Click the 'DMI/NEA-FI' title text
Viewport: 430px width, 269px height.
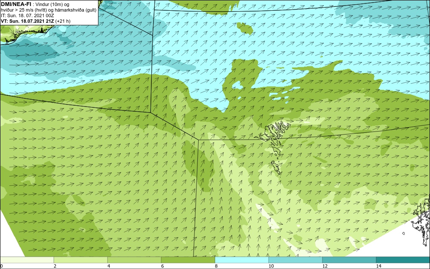[x=16, y=4]
